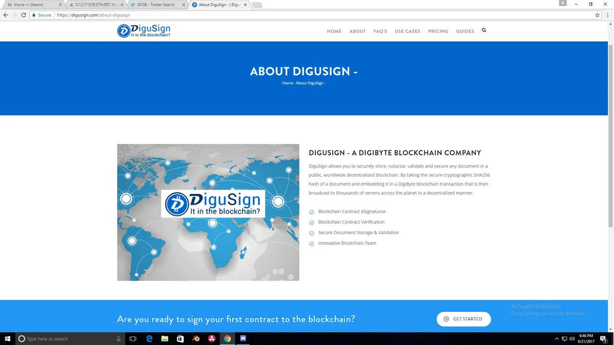Click the DiguSign world map image
This screenshot has width=614, height=345.
[x=208, y=212]
